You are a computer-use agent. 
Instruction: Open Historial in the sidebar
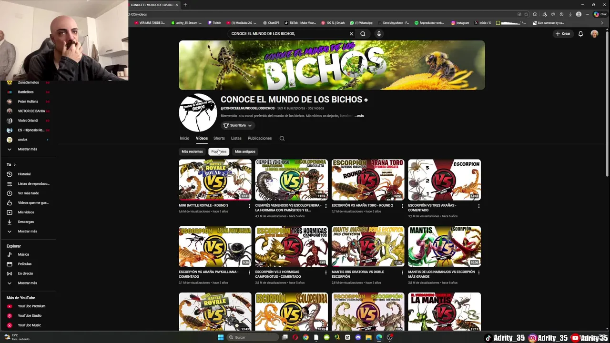24,174
